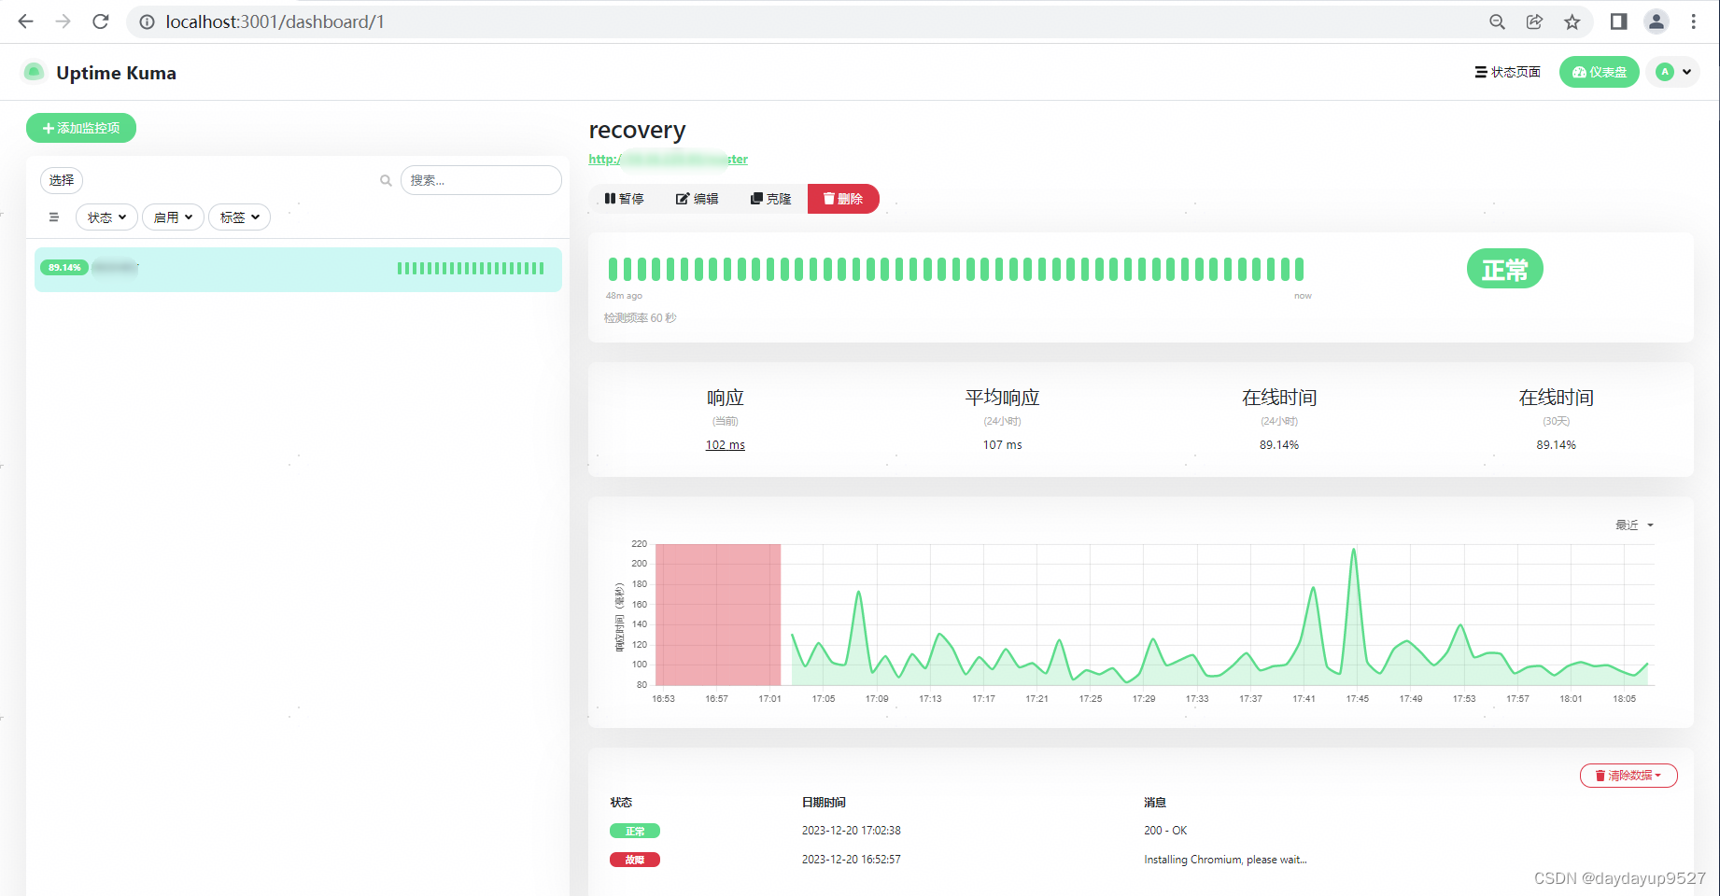Click the monitor heartbeat bar in the list row
This screenshot has height=896, width=1720.
point(471,269)
